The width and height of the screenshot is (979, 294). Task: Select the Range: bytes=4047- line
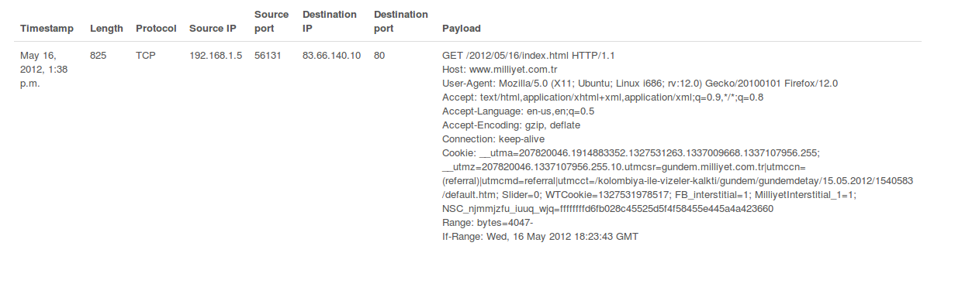(488, 223)
